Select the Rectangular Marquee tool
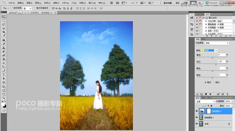Screen dimensions: 235x131 coord(4,21)
